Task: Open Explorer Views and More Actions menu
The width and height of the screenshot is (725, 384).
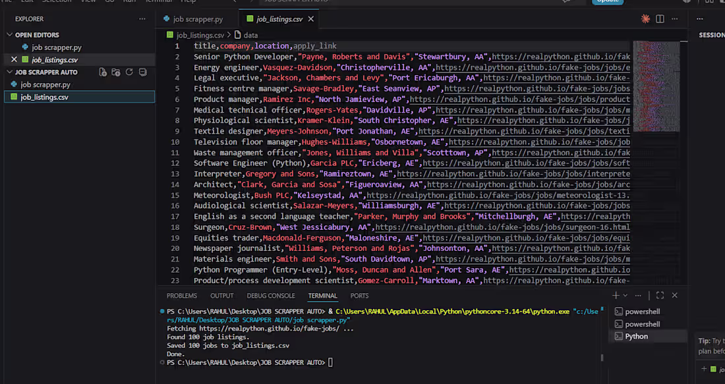Action: [142, 19]
